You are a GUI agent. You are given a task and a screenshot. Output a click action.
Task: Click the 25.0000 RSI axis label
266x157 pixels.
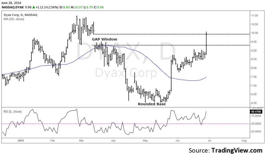click(x=256, y=132)
